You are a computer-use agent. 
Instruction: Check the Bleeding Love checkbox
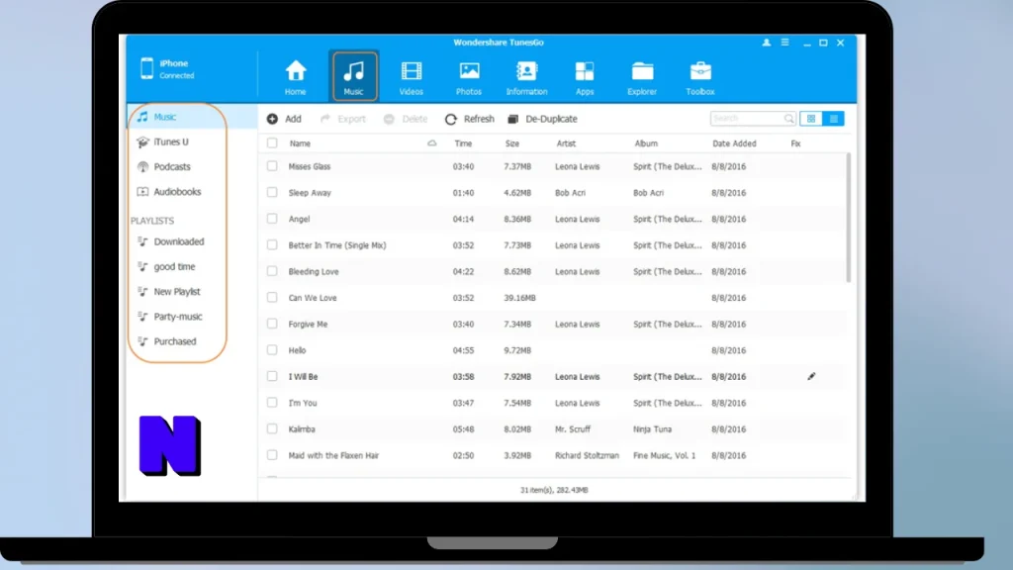coord(272,271)
